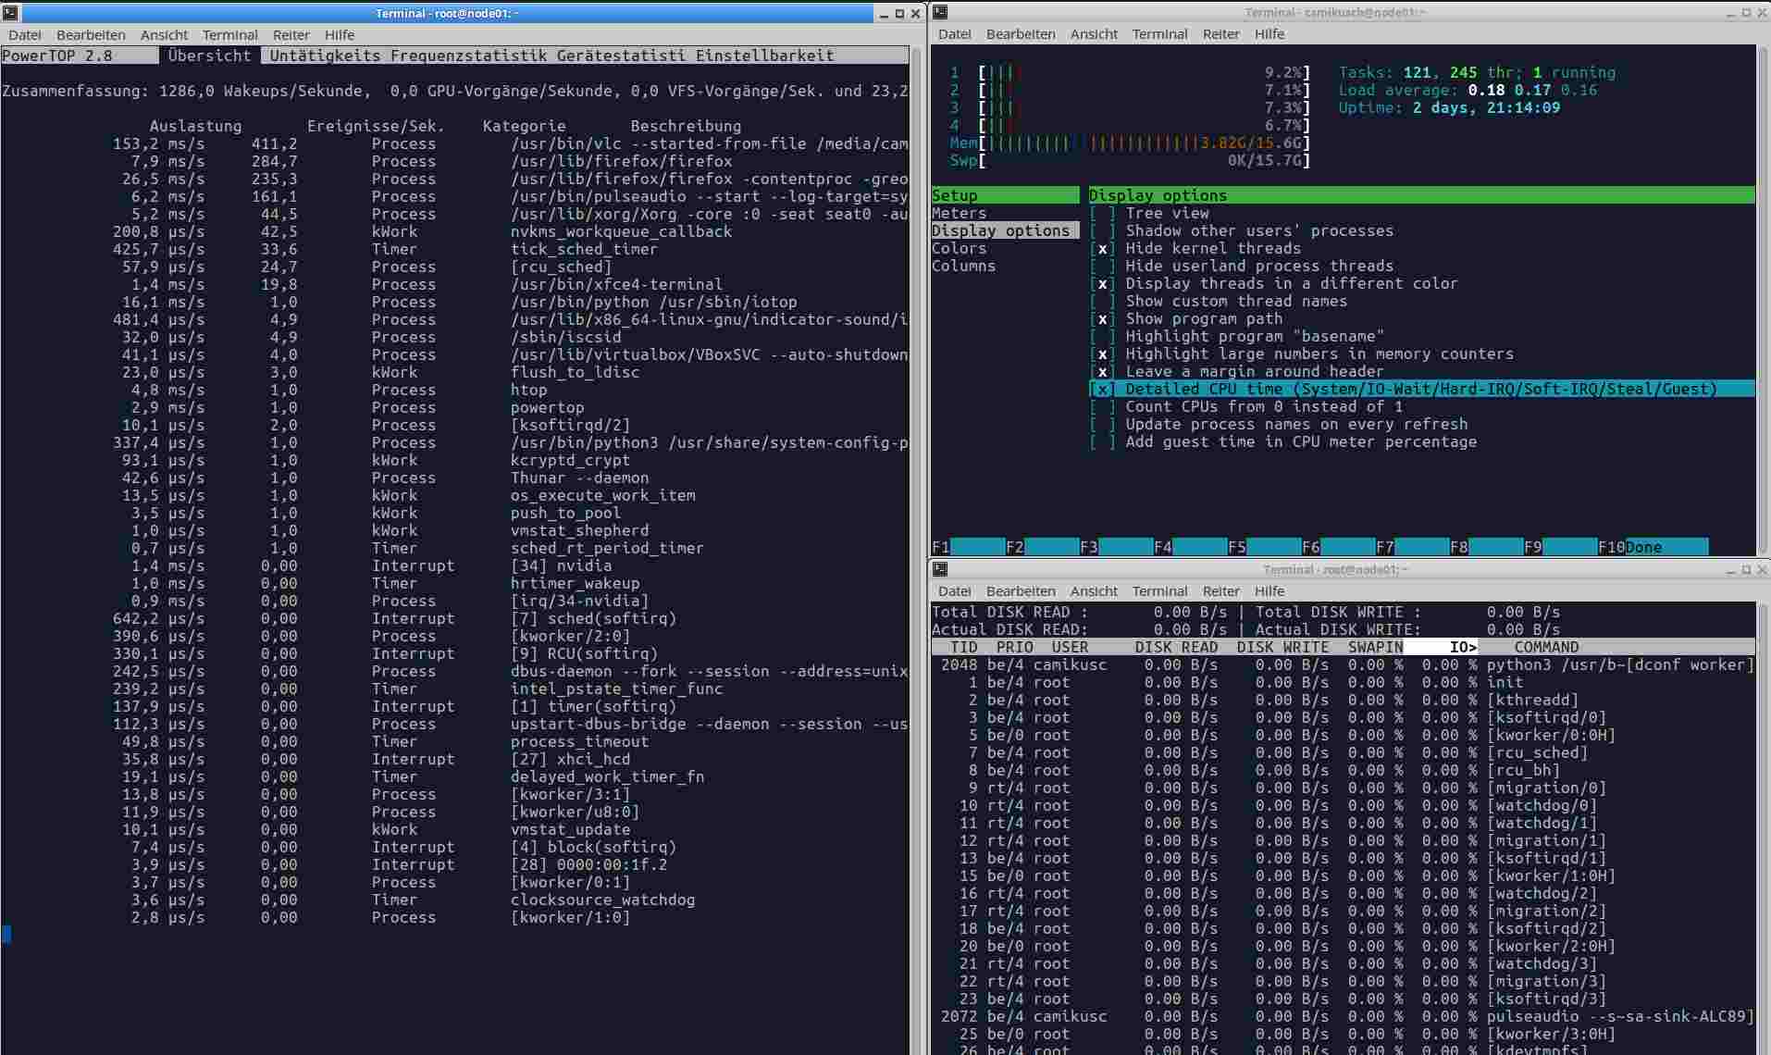The height and width of the screenshot is (1055, 1771).
Task: Click the TID column header in iotop
Action: [963, 647]
